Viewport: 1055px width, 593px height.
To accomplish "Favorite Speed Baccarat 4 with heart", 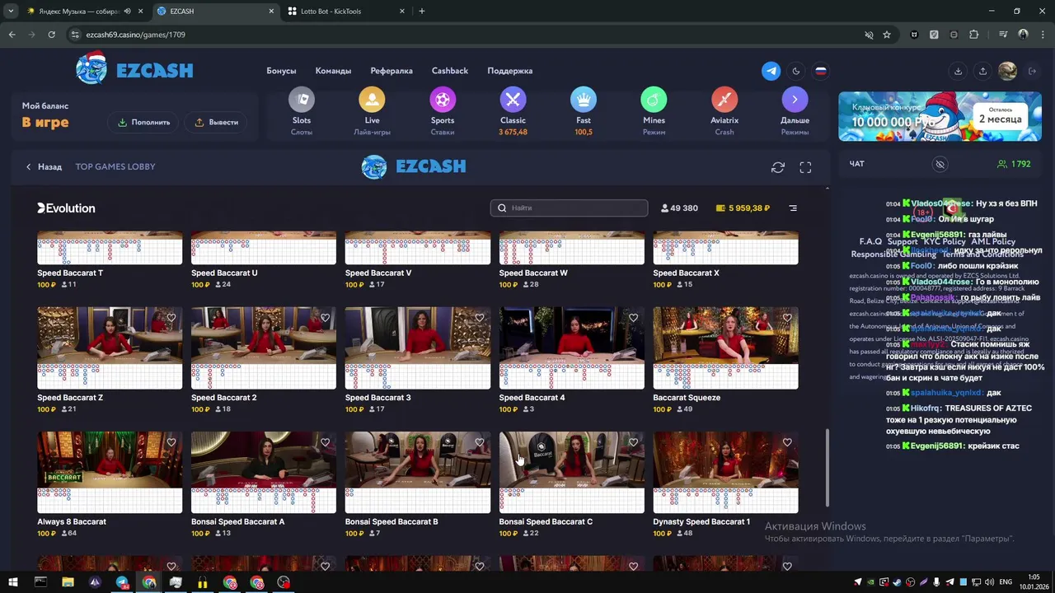I will 633,318.
